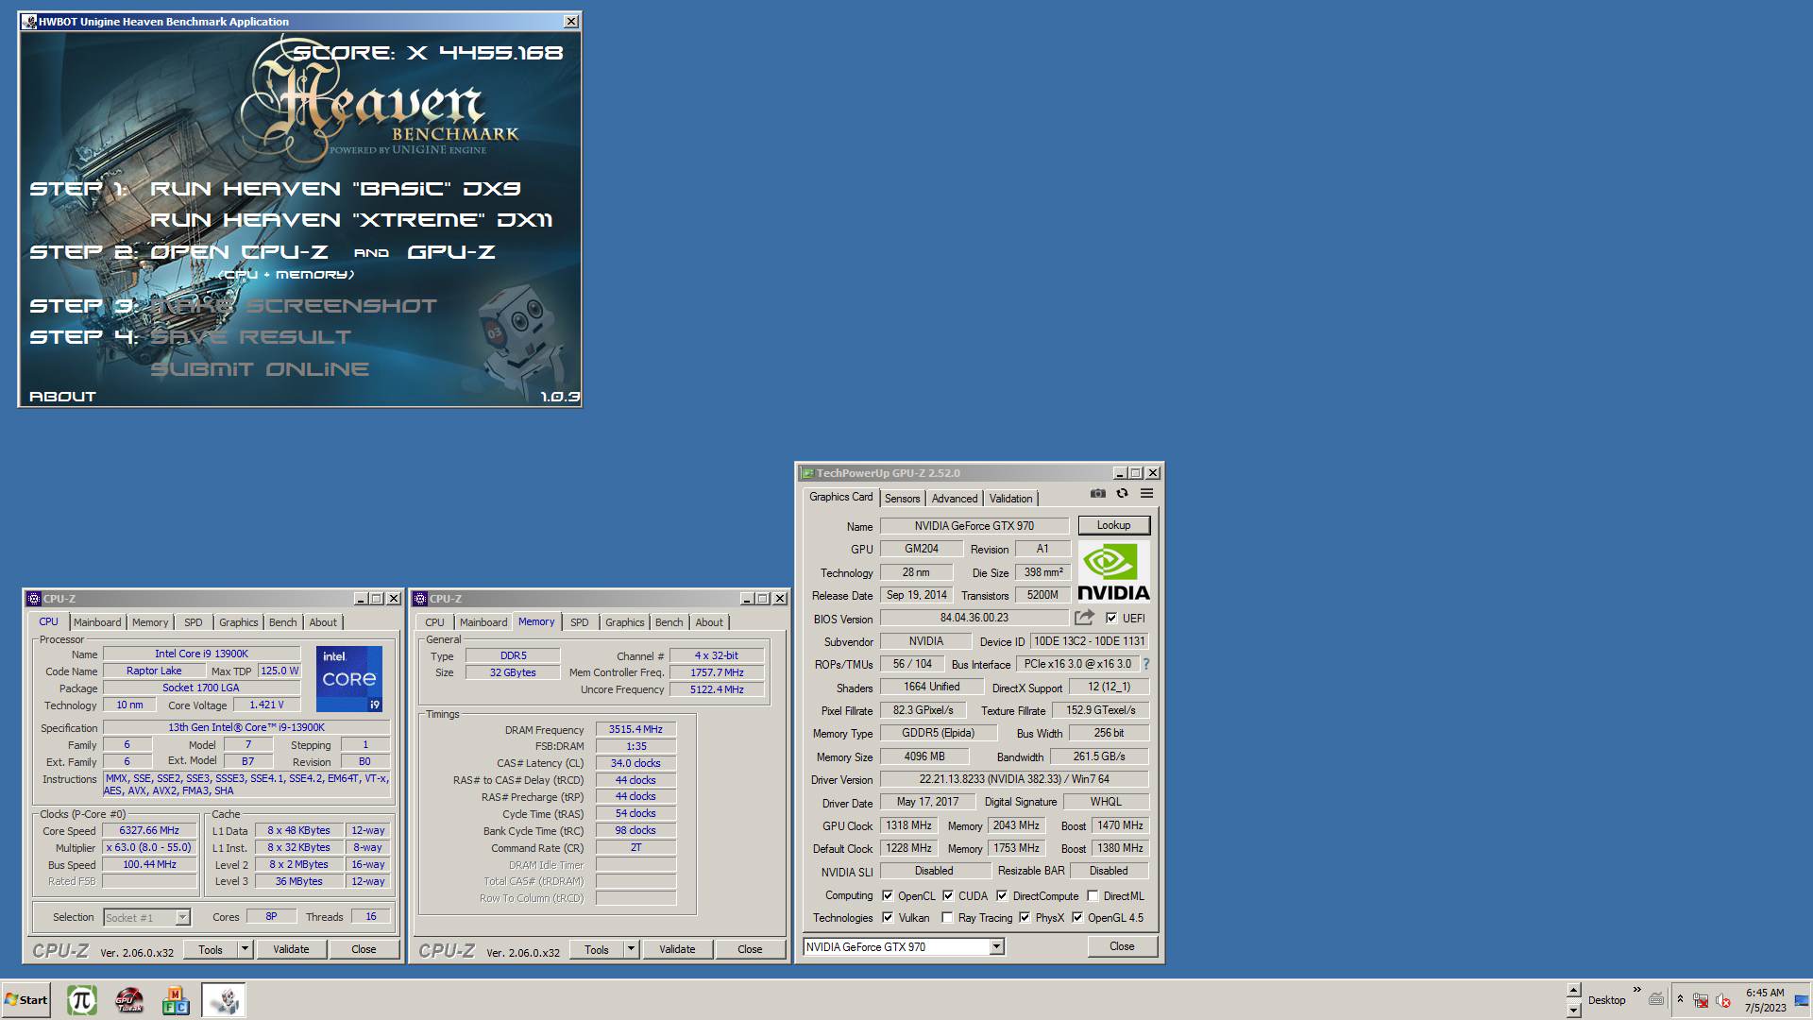
Task: Expand Tools dropdown arrow in right CPU-Z
Action: (631, 949)
